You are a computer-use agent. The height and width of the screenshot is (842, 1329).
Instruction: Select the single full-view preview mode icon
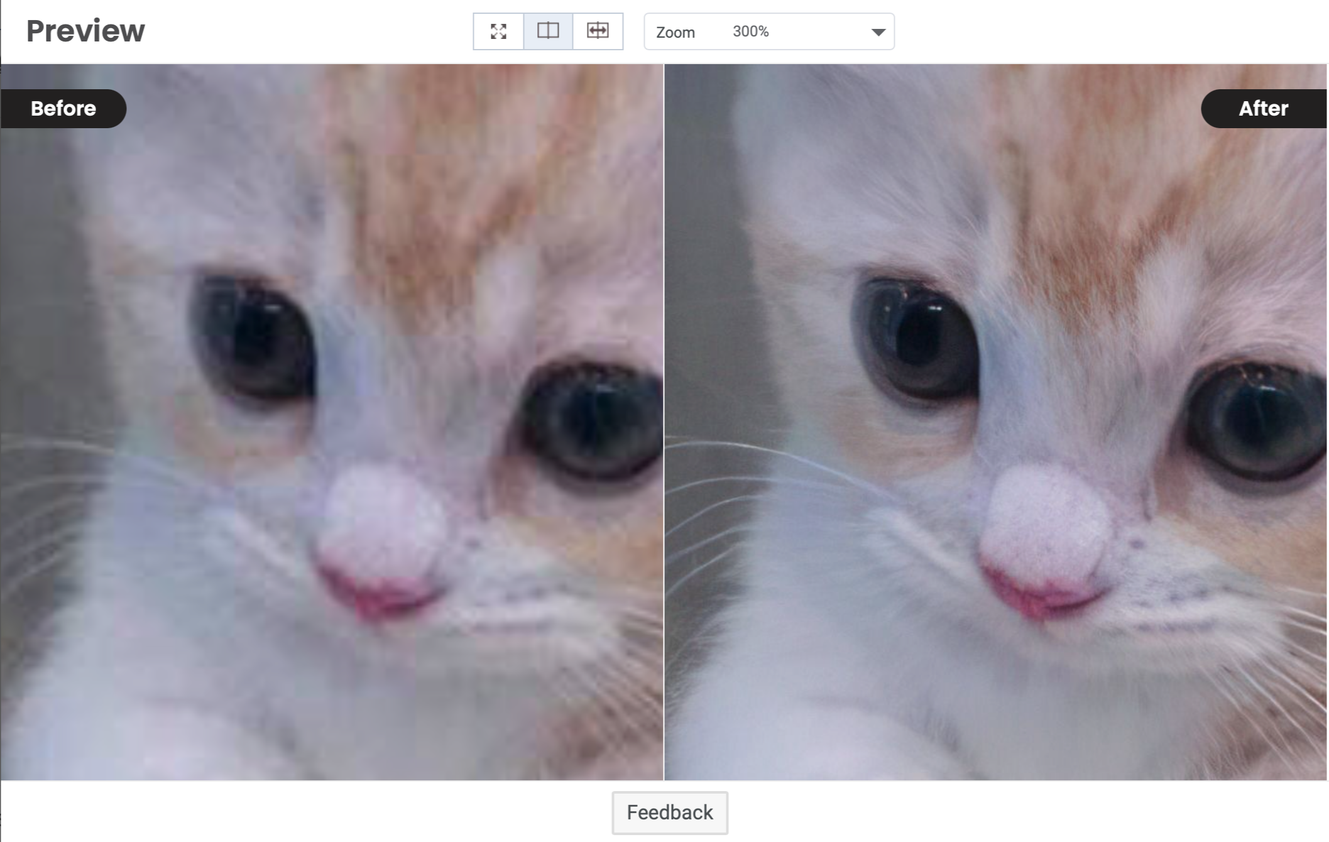[x=498, y=31]
